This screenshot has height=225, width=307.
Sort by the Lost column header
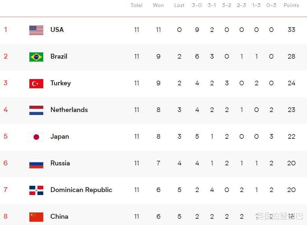[179, 5]
